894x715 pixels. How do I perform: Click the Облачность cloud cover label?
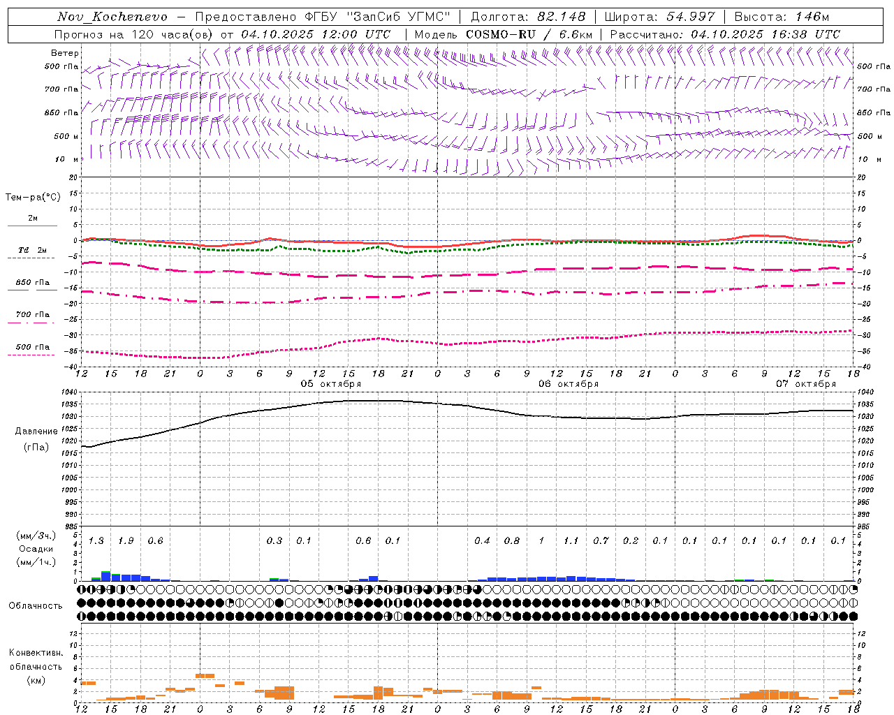click(x=36, y=606)
